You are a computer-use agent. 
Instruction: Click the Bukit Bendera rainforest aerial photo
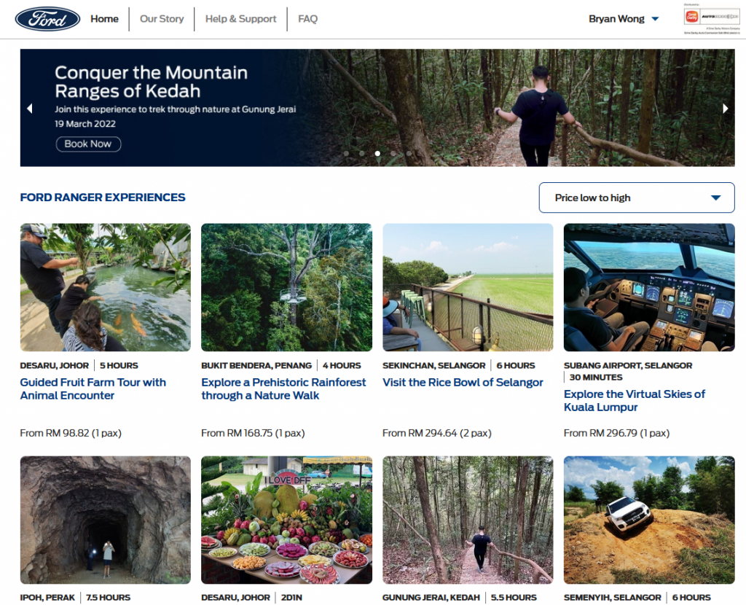coord(286,287)
